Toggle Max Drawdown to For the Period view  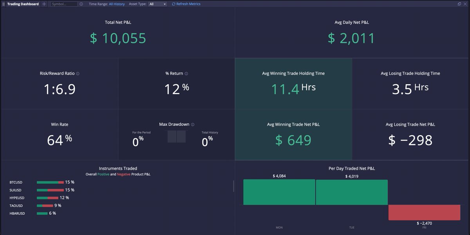(x=172, y=136)
